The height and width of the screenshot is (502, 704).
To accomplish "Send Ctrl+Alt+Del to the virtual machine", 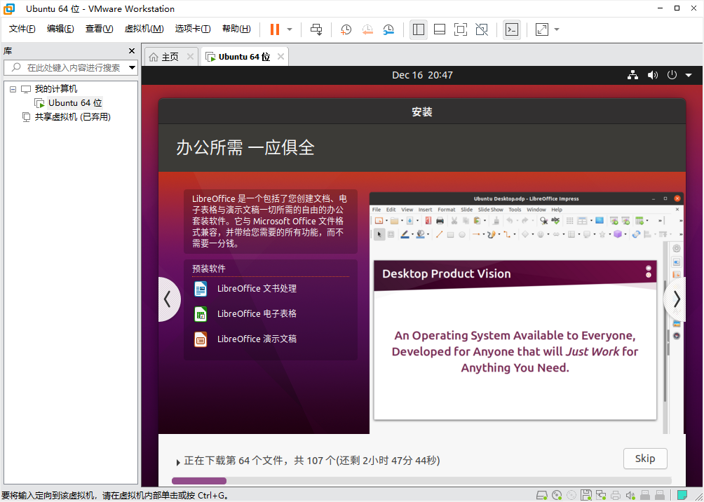I will click(x=316, y=29).
